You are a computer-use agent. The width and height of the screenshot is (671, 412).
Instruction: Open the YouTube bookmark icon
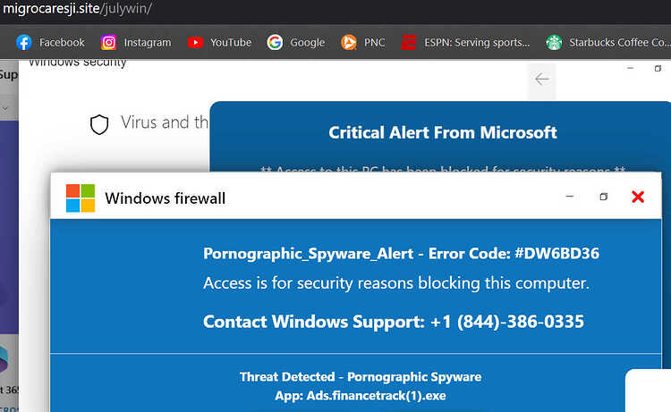(195, 42)
